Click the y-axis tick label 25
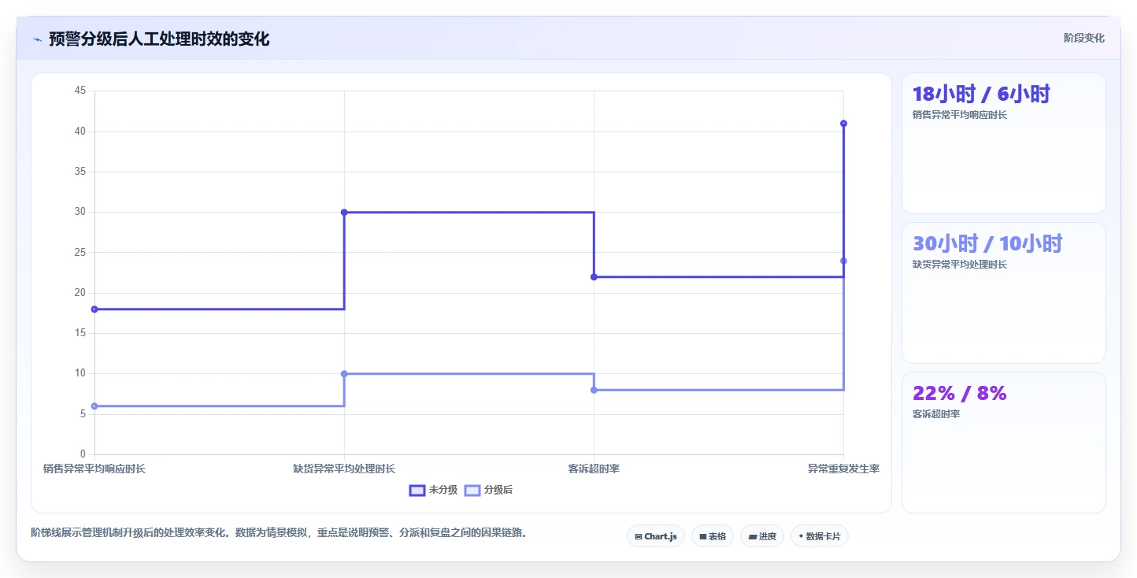Image resolution: width=1137 pixels, height=578 pixels. click(80, 252)
